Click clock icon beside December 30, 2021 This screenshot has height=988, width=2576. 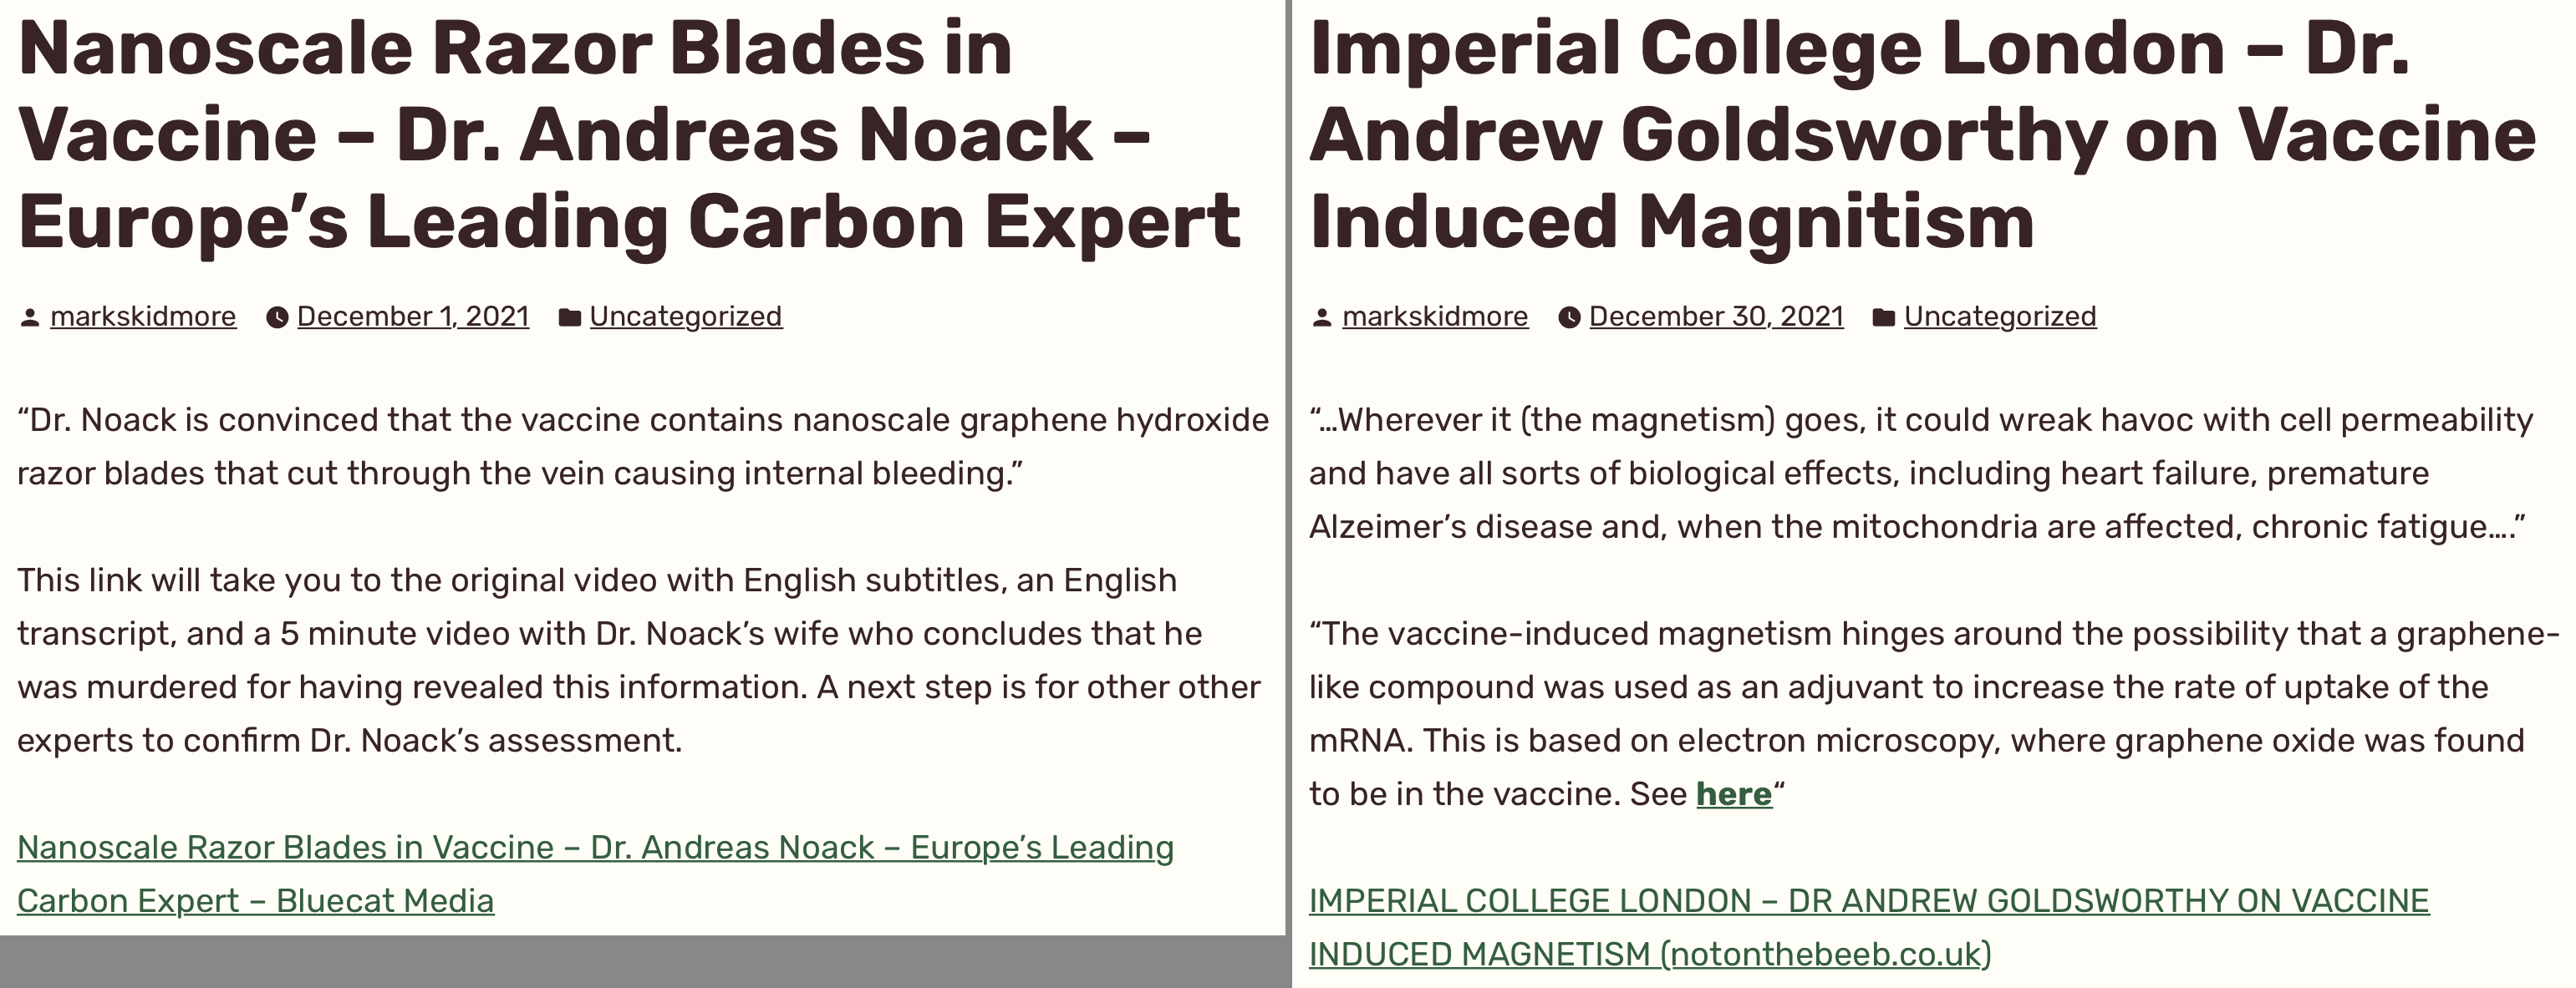point(1570,317)
